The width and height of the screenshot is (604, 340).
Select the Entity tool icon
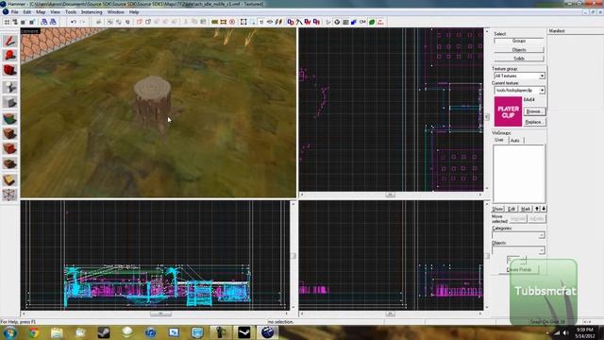pyautogui.click(x=9, y=87)
